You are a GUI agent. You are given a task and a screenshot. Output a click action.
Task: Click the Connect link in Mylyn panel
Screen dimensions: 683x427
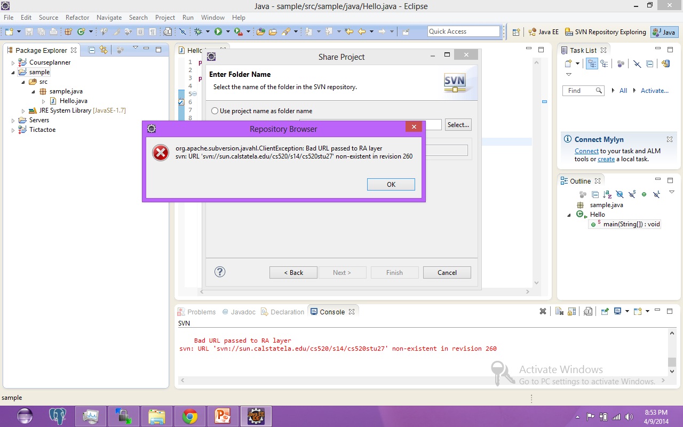586,151
